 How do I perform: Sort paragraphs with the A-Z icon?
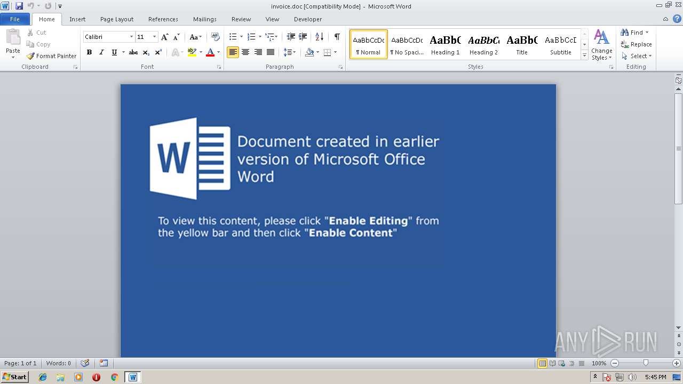[x=319, y=37]
